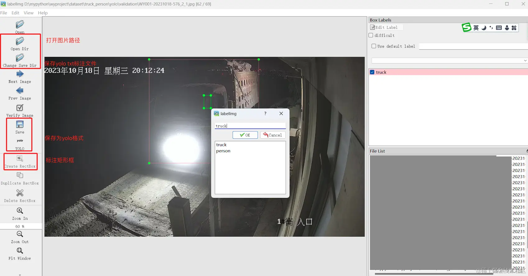Open the View menu
The image size is (528, 276).
[x=29, y=13]
